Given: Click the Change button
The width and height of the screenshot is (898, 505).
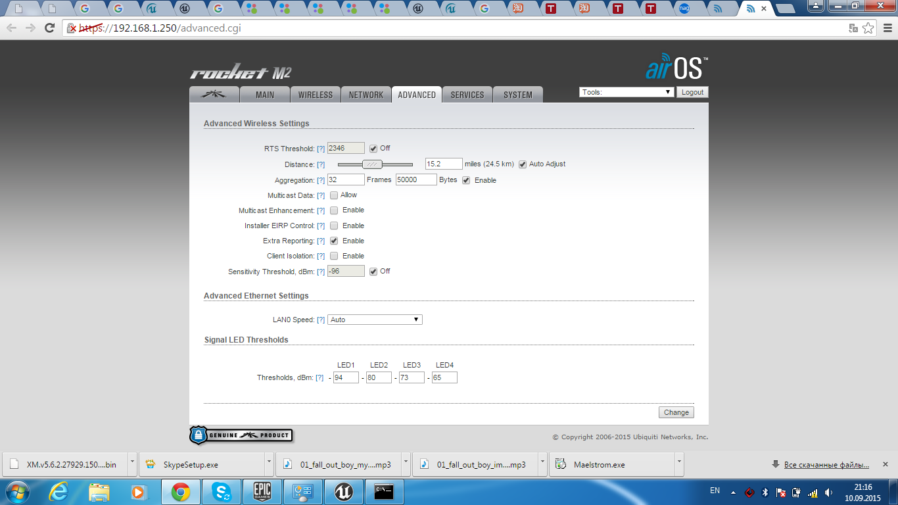Looking at the screenshot, I should (676, 412).
